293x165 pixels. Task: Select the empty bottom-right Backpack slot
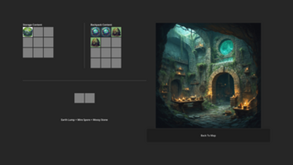116,63
